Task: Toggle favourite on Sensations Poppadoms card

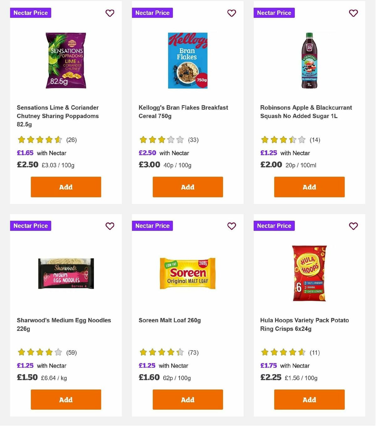Action: (110, 13)
